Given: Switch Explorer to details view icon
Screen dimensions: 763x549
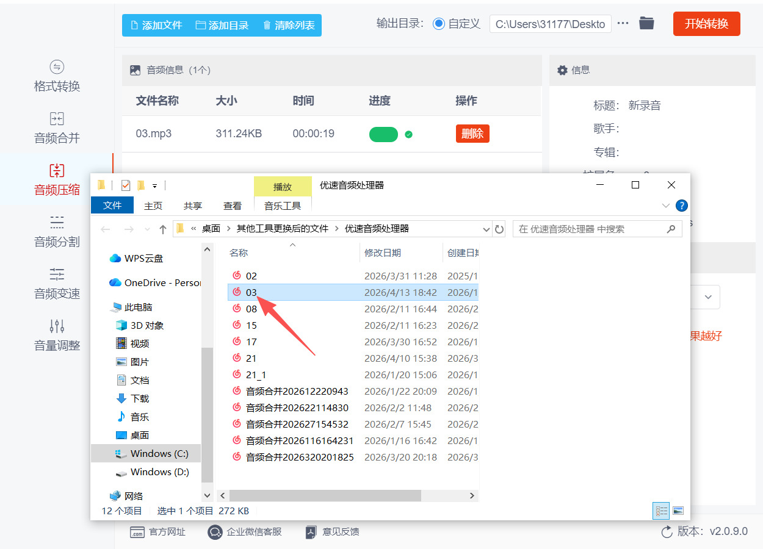Looking at the screenshot, I should click(x=661, y=511).
